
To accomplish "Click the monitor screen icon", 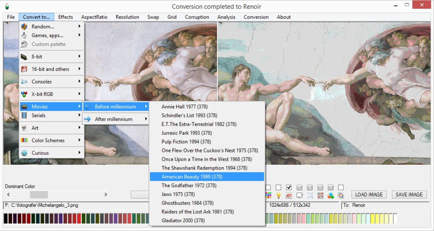I will [x=300, y=195].
